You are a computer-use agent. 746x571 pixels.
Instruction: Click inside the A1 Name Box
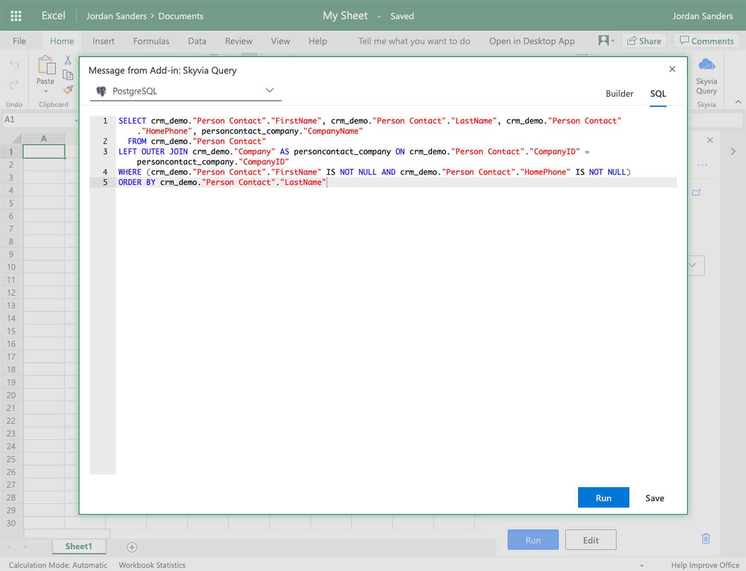coord(36,119)
